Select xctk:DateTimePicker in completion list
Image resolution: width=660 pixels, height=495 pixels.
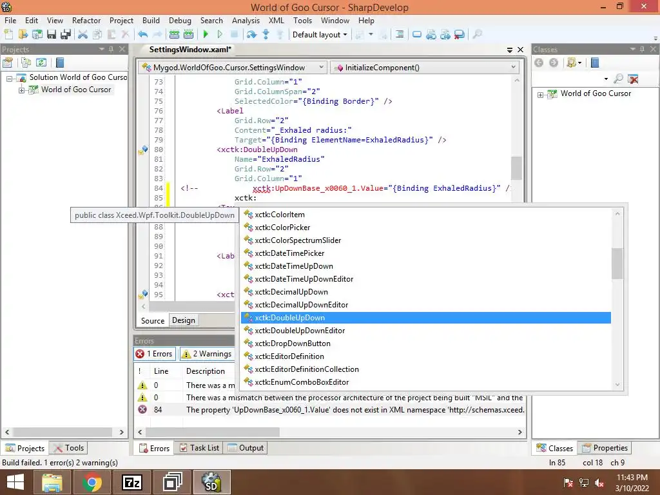[426, 253]
